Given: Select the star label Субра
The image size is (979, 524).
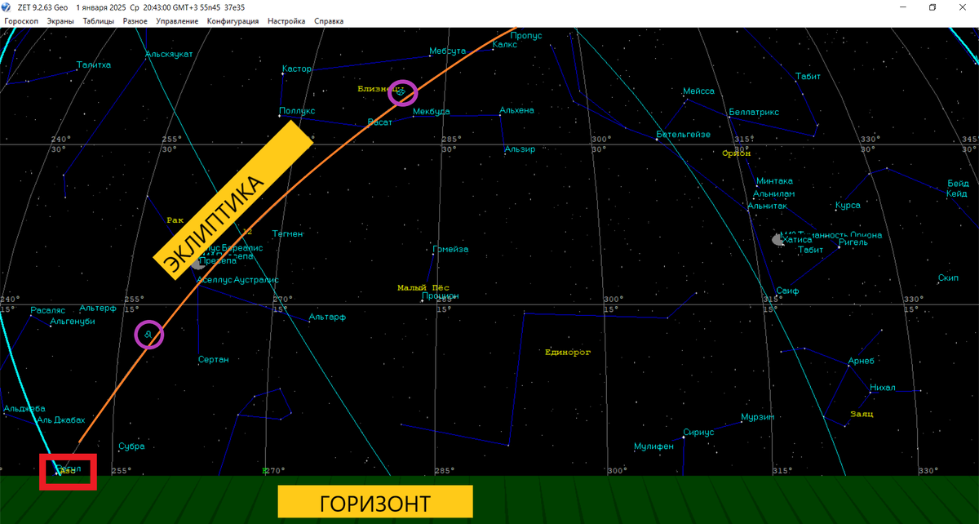Looking at the screenshot, I should tap(131, 446).
